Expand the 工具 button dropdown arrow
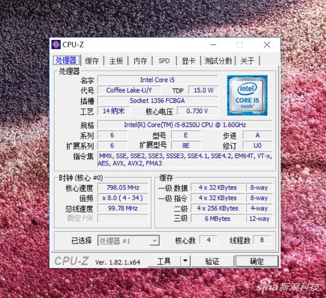 pyautogui.click(x=185, y=261)
